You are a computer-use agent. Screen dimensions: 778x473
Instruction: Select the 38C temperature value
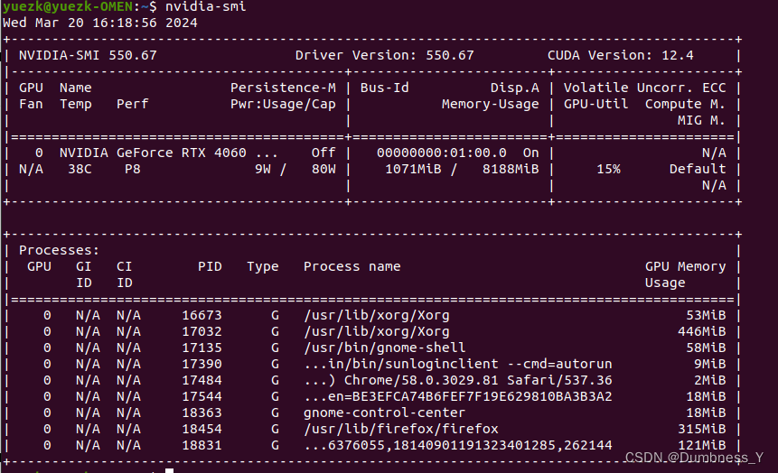(80, 169)
